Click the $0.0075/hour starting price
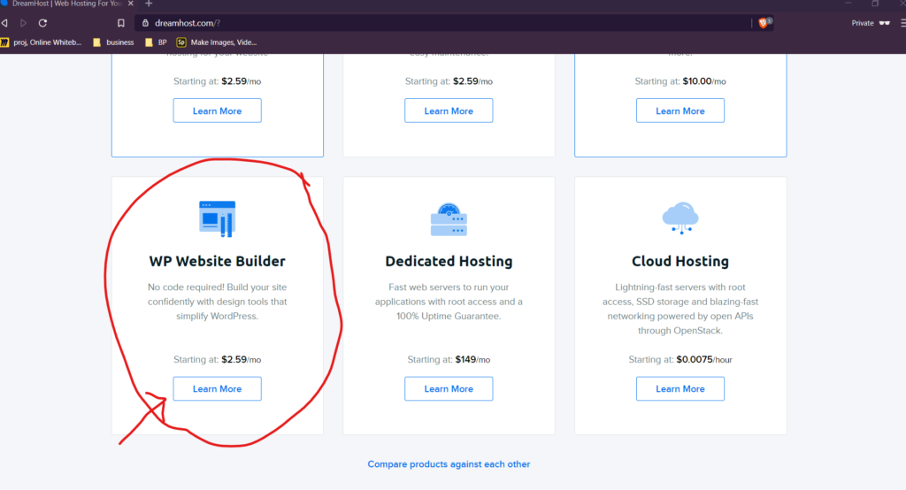This screenshot has width=906, height=490. (704, 359)
